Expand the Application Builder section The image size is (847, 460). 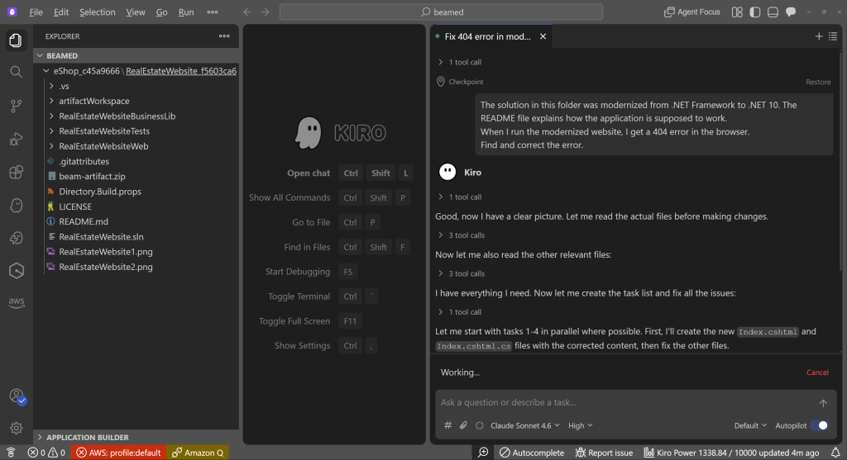(x=136, y=438)
